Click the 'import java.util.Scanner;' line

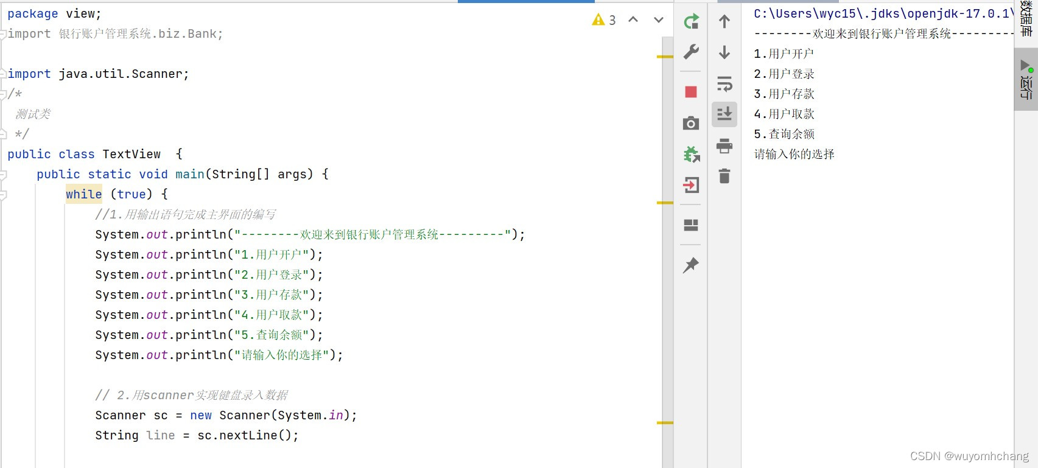[98, 74]
